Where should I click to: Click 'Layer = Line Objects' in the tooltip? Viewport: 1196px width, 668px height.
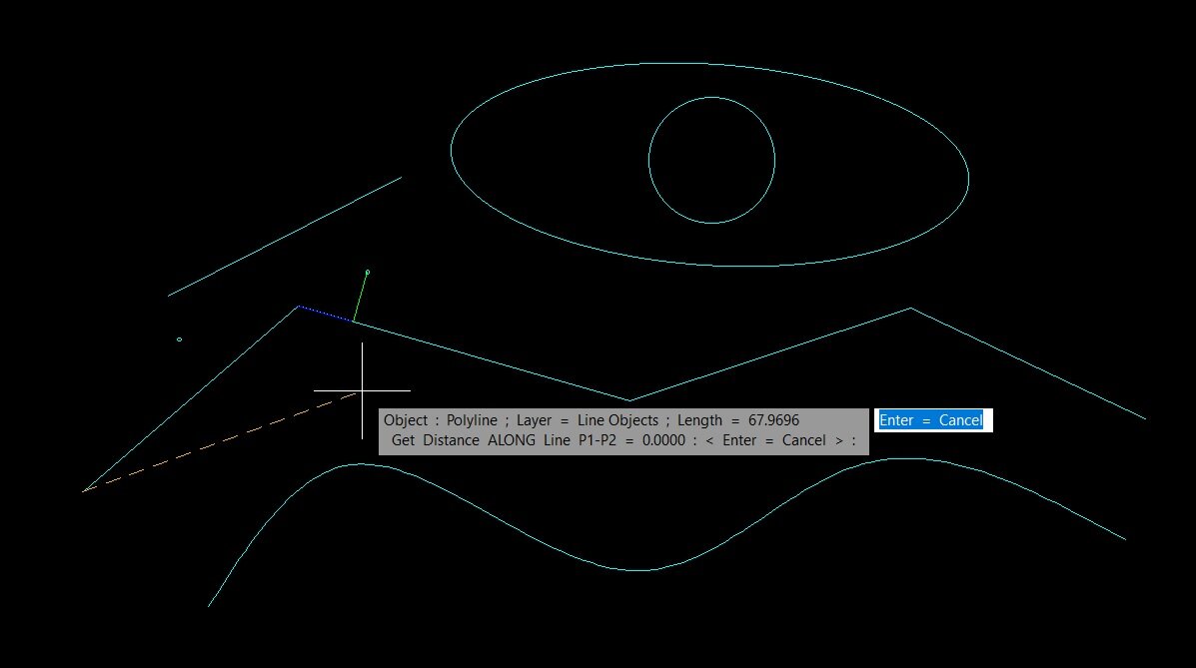[588, 420]
